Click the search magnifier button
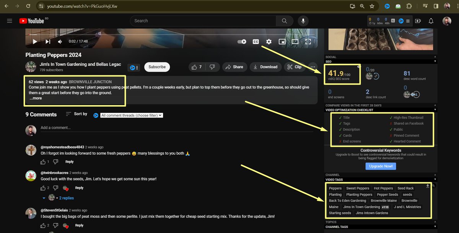459x233 pixels. (284, 21)
